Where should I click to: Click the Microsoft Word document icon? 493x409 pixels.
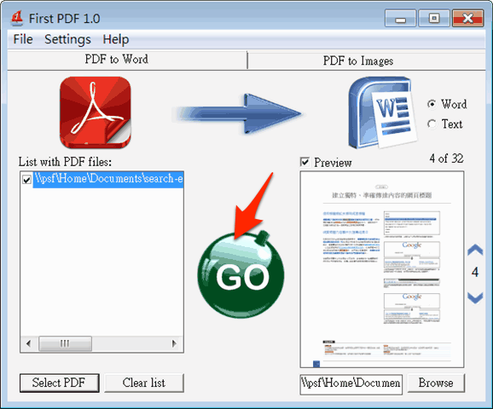tap(383, 112)
